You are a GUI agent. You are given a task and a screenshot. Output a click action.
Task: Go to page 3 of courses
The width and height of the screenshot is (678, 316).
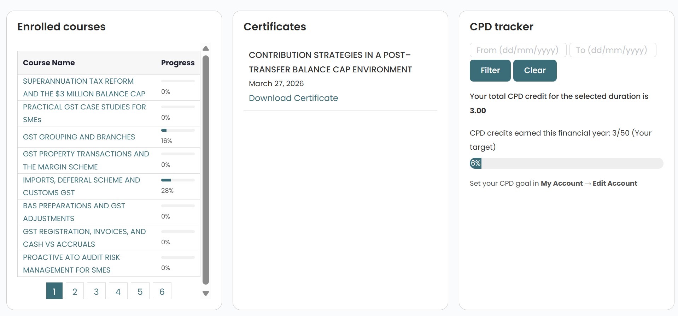pyautogui.click(x=96, y=291)
